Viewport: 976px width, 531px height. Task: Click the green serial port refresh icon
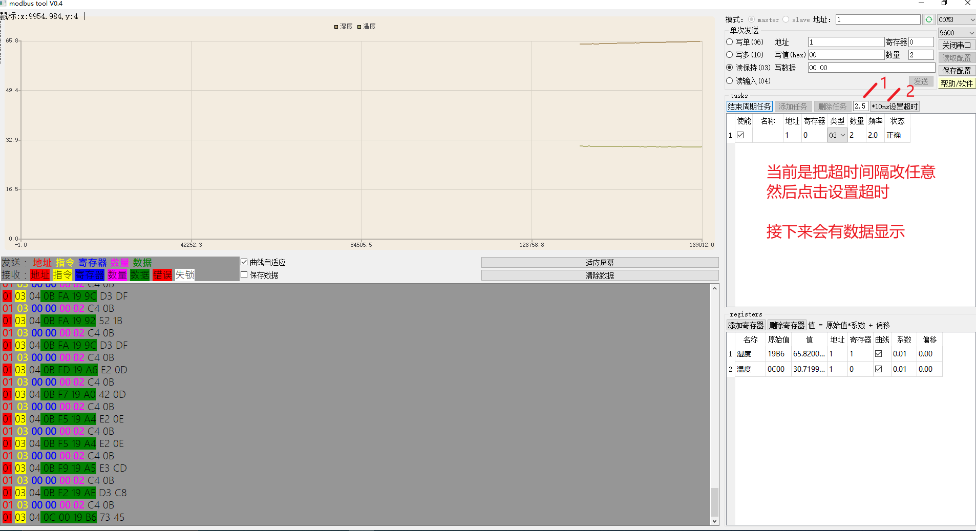(x=929, y=19)
